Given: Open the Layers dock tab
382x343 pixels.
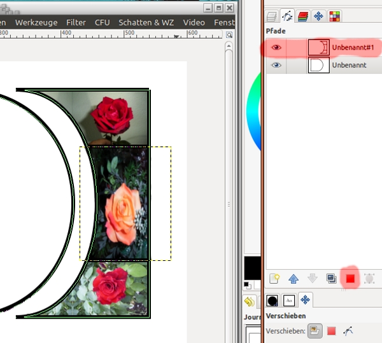Looking at the screenshot, I should point(272,17).
